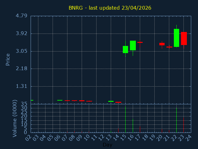This screenshot has width=198, height=149.
Task: Select the large green candlestick on day 22
Action: (x=176, y=38)
